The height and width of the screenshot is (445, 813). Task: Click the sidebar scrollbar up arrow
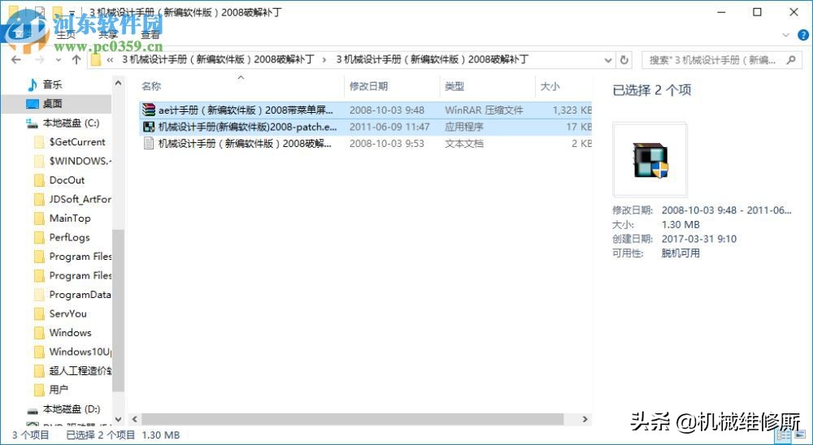[x=118, y=83]
